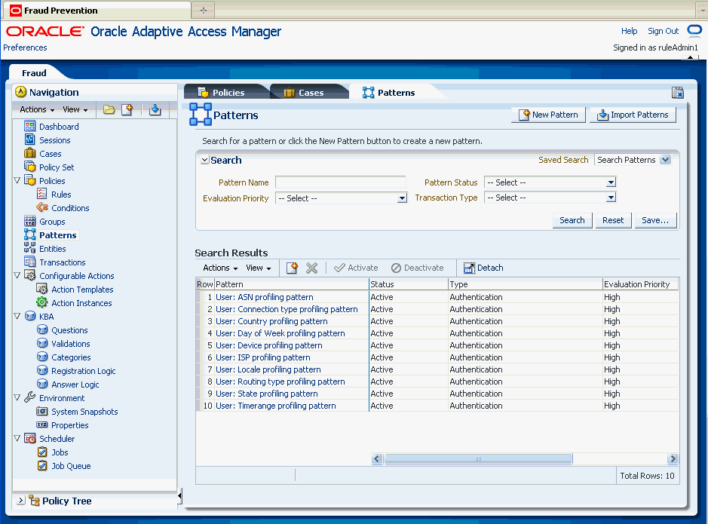
Task: Click the Reset button
Action: [613, 220]
